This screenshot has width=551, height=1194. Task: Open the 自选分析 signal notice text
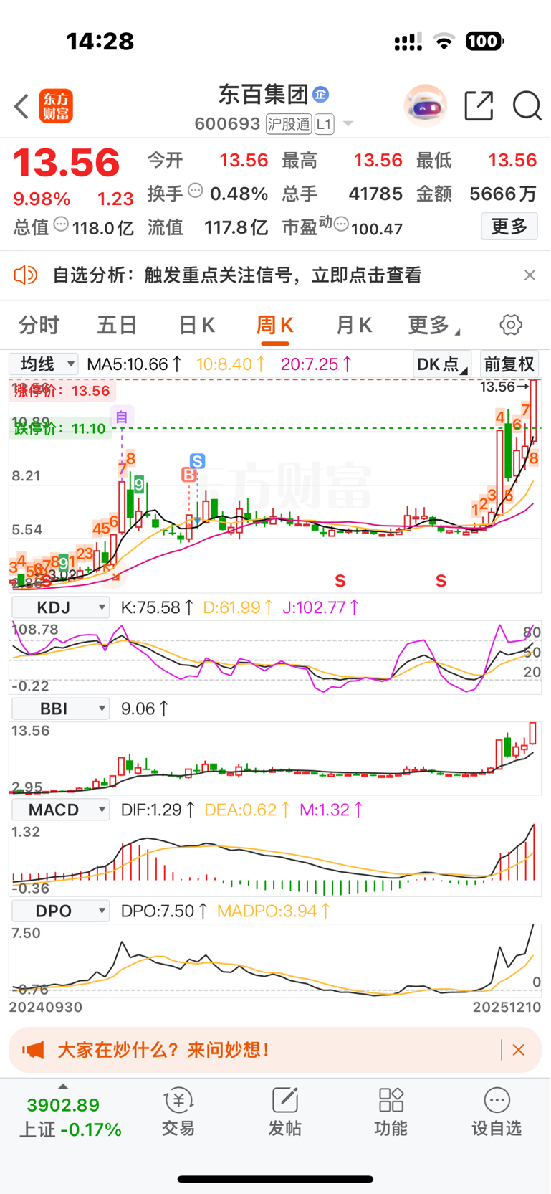pyautogui.click(x=237, y=275)
